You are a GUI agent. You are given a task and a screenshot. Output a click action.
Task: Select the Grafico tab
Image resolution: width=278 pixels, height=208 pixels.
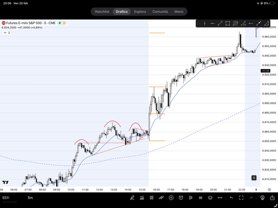coord(121,12)
